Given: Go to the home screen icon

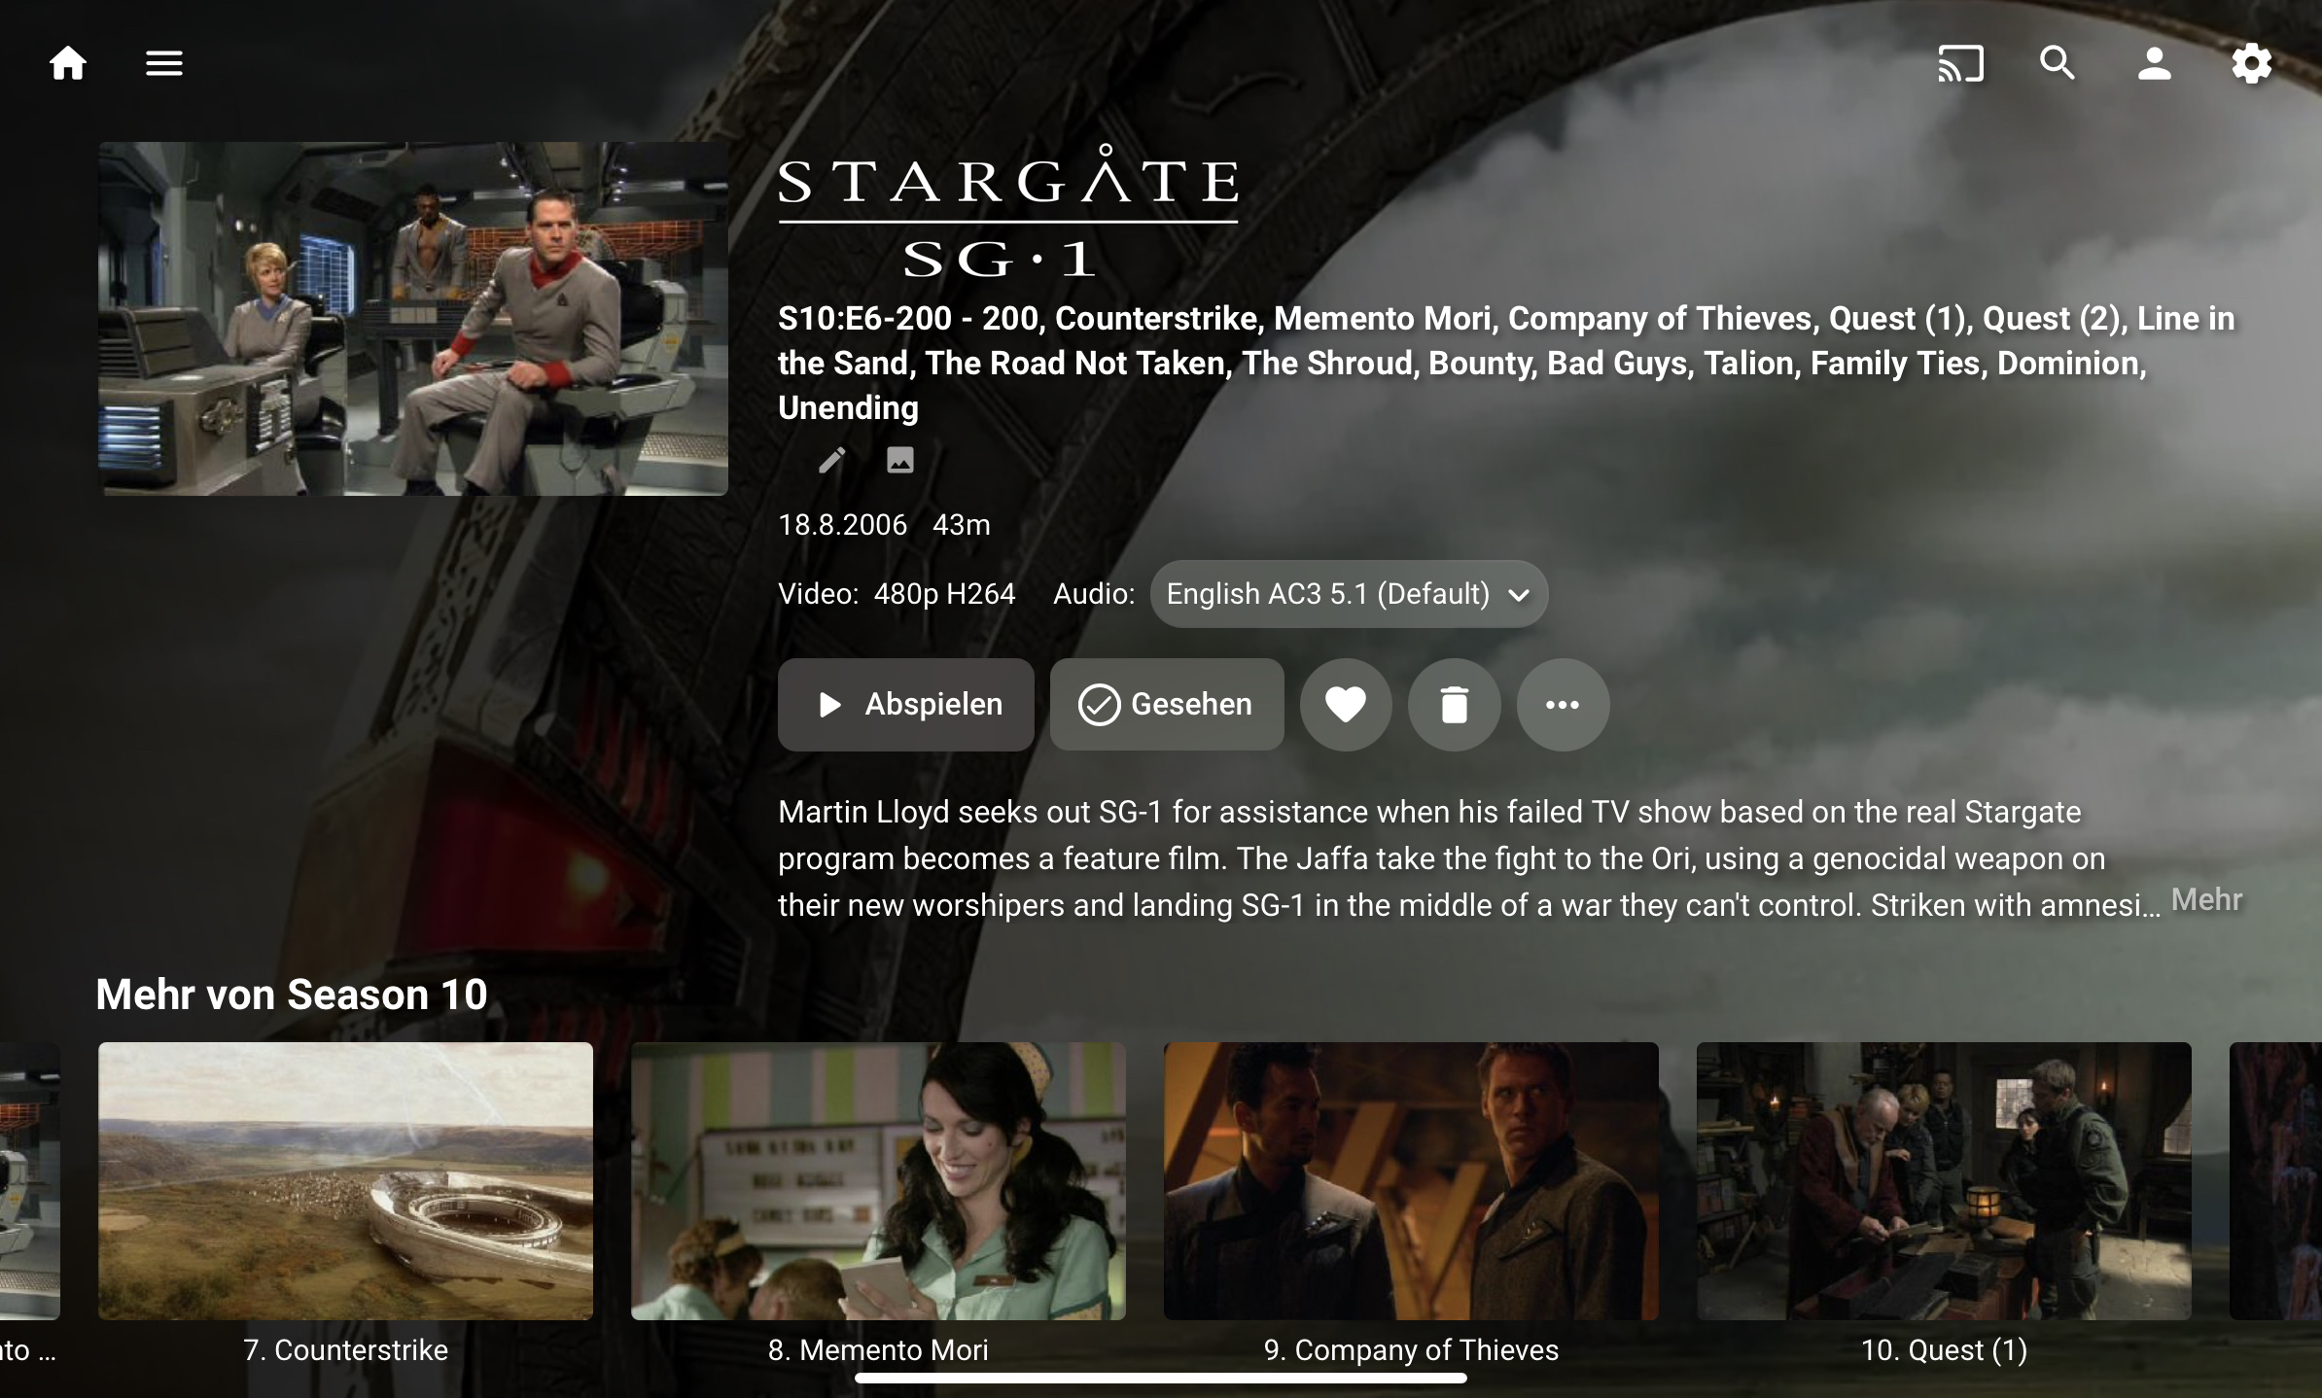Looking at the screenshot, I should 68,64.
